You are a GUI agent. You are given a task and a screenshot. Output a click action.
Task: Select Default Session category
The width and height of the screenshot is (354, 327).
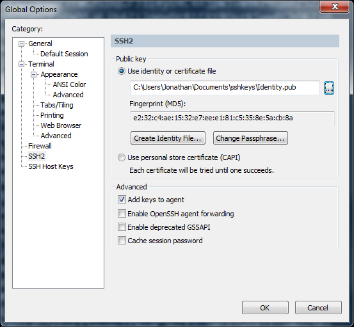(64, 54)
